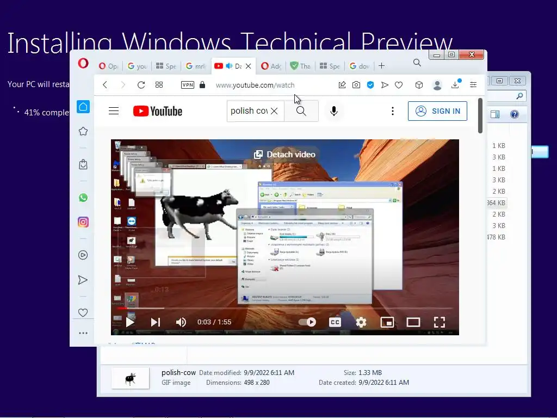Enter full screen video
The width and height of the screenshot is (557, 418).
tap(440, 322)
